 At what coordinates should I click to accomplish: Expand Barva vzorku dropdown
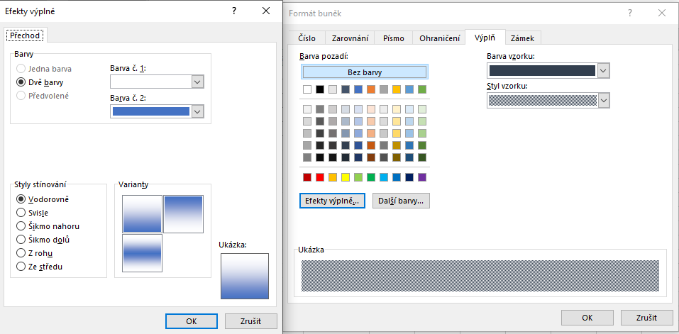coord(603,70)
